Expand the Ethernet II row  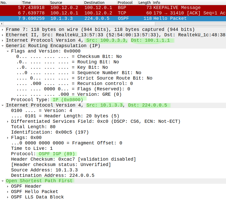click(x=3, y=35)
